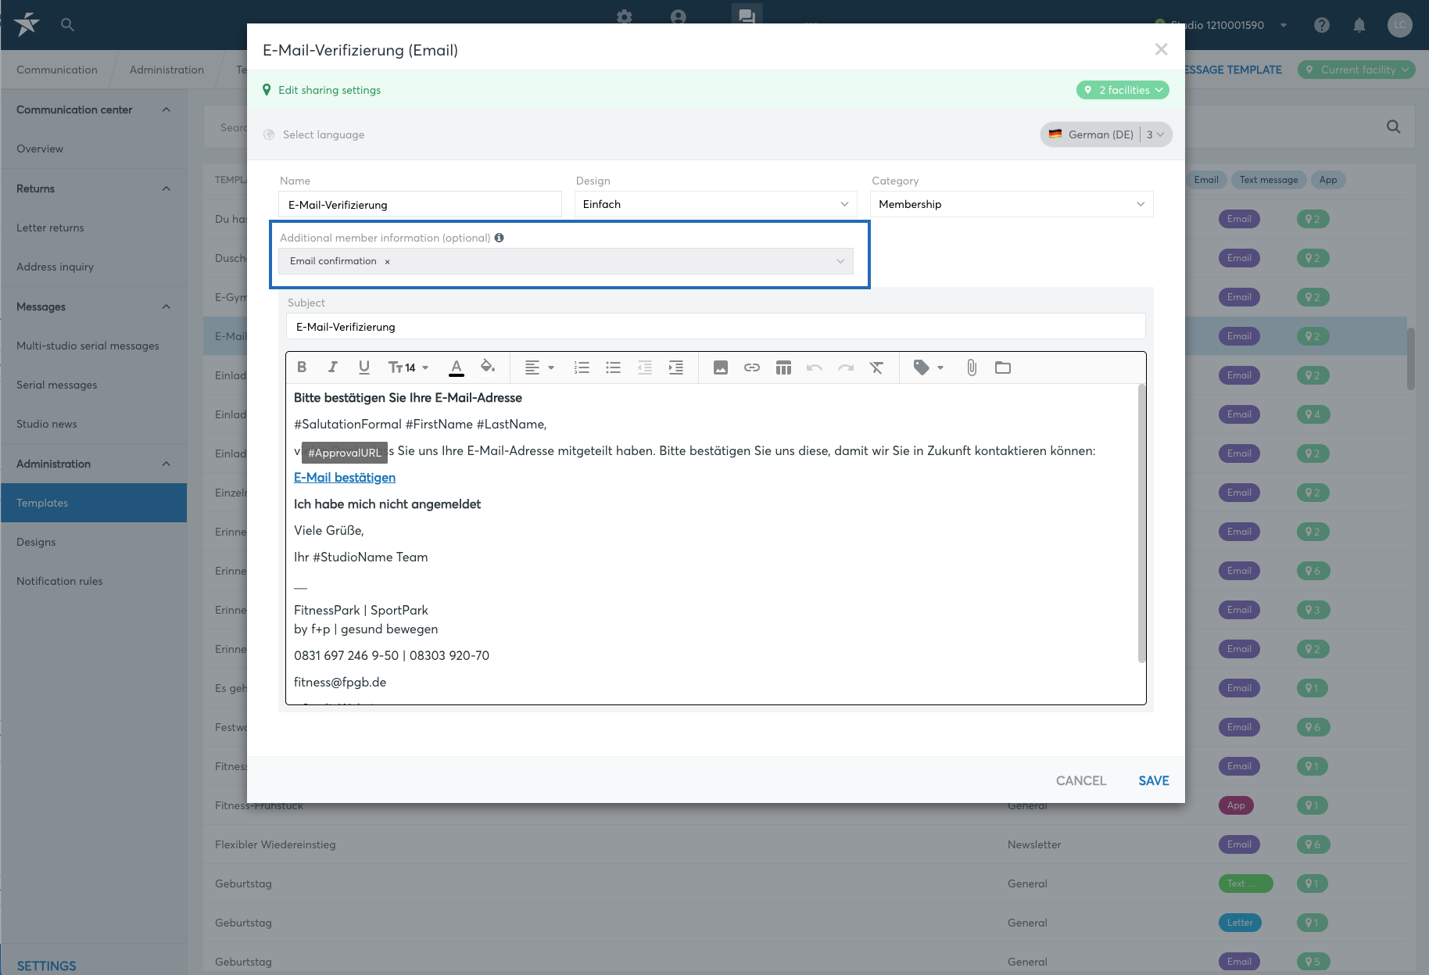Open placeholder tag dropdown
1429x975 pixels.
[929, 367]
